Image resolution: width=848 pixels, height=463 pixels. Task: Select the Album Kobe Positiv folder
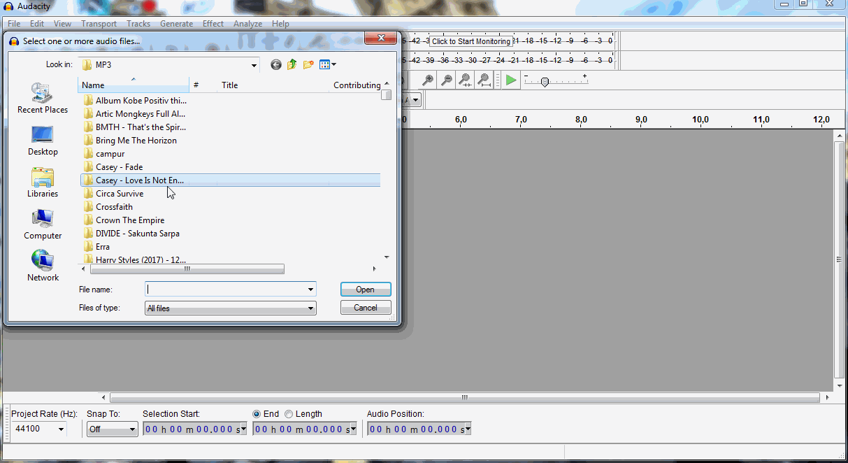pyautogui.click(x=134, y=101)
